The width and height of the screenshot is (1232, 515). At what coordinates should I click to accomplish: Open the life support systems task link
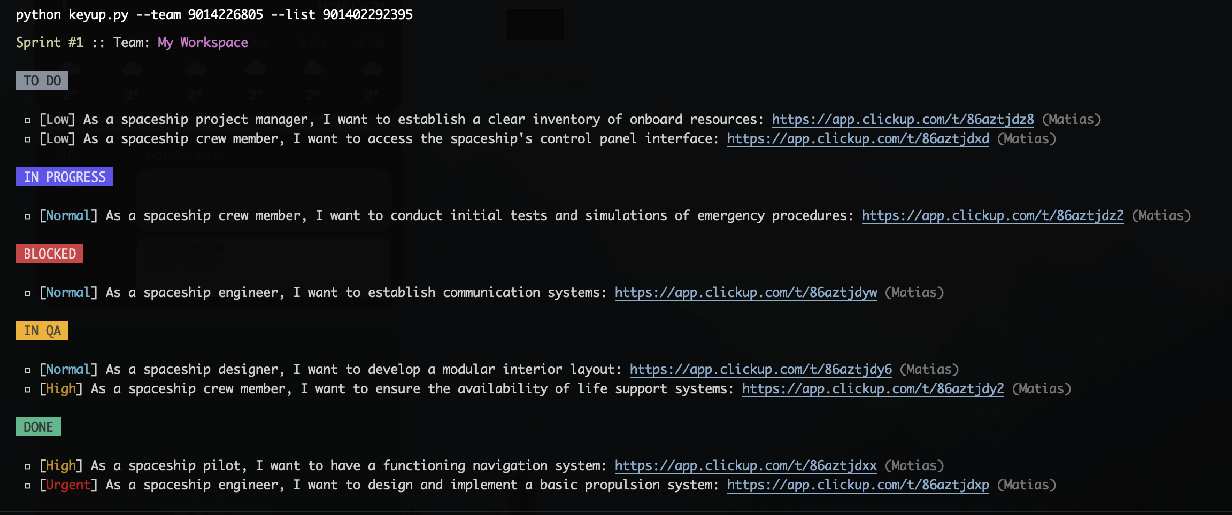coord(873,389)
